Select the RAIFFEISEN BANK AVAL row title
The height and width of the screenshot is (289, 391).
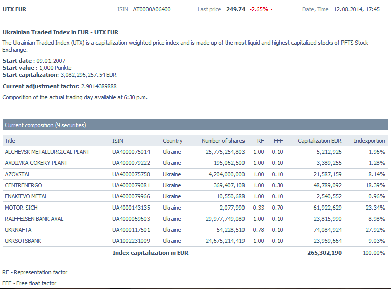coord(34,219)
